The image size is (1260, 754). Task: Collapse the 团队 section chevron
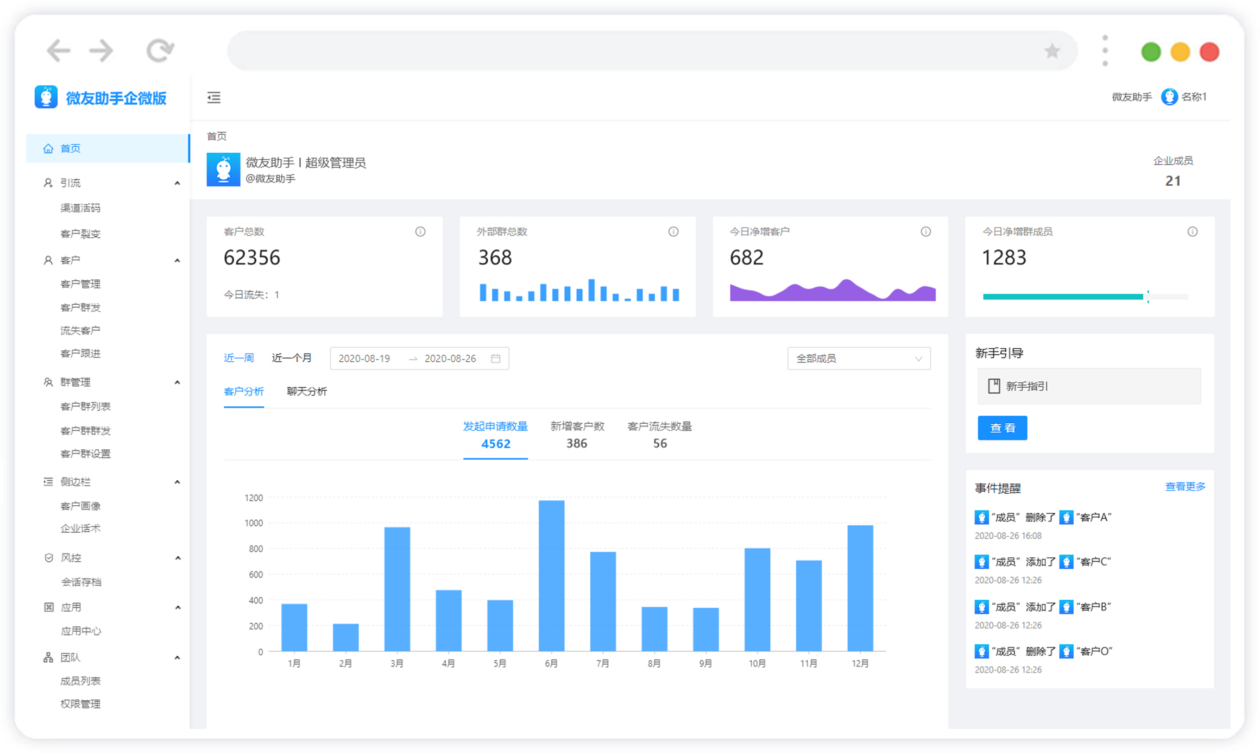(x=177, y=658)
